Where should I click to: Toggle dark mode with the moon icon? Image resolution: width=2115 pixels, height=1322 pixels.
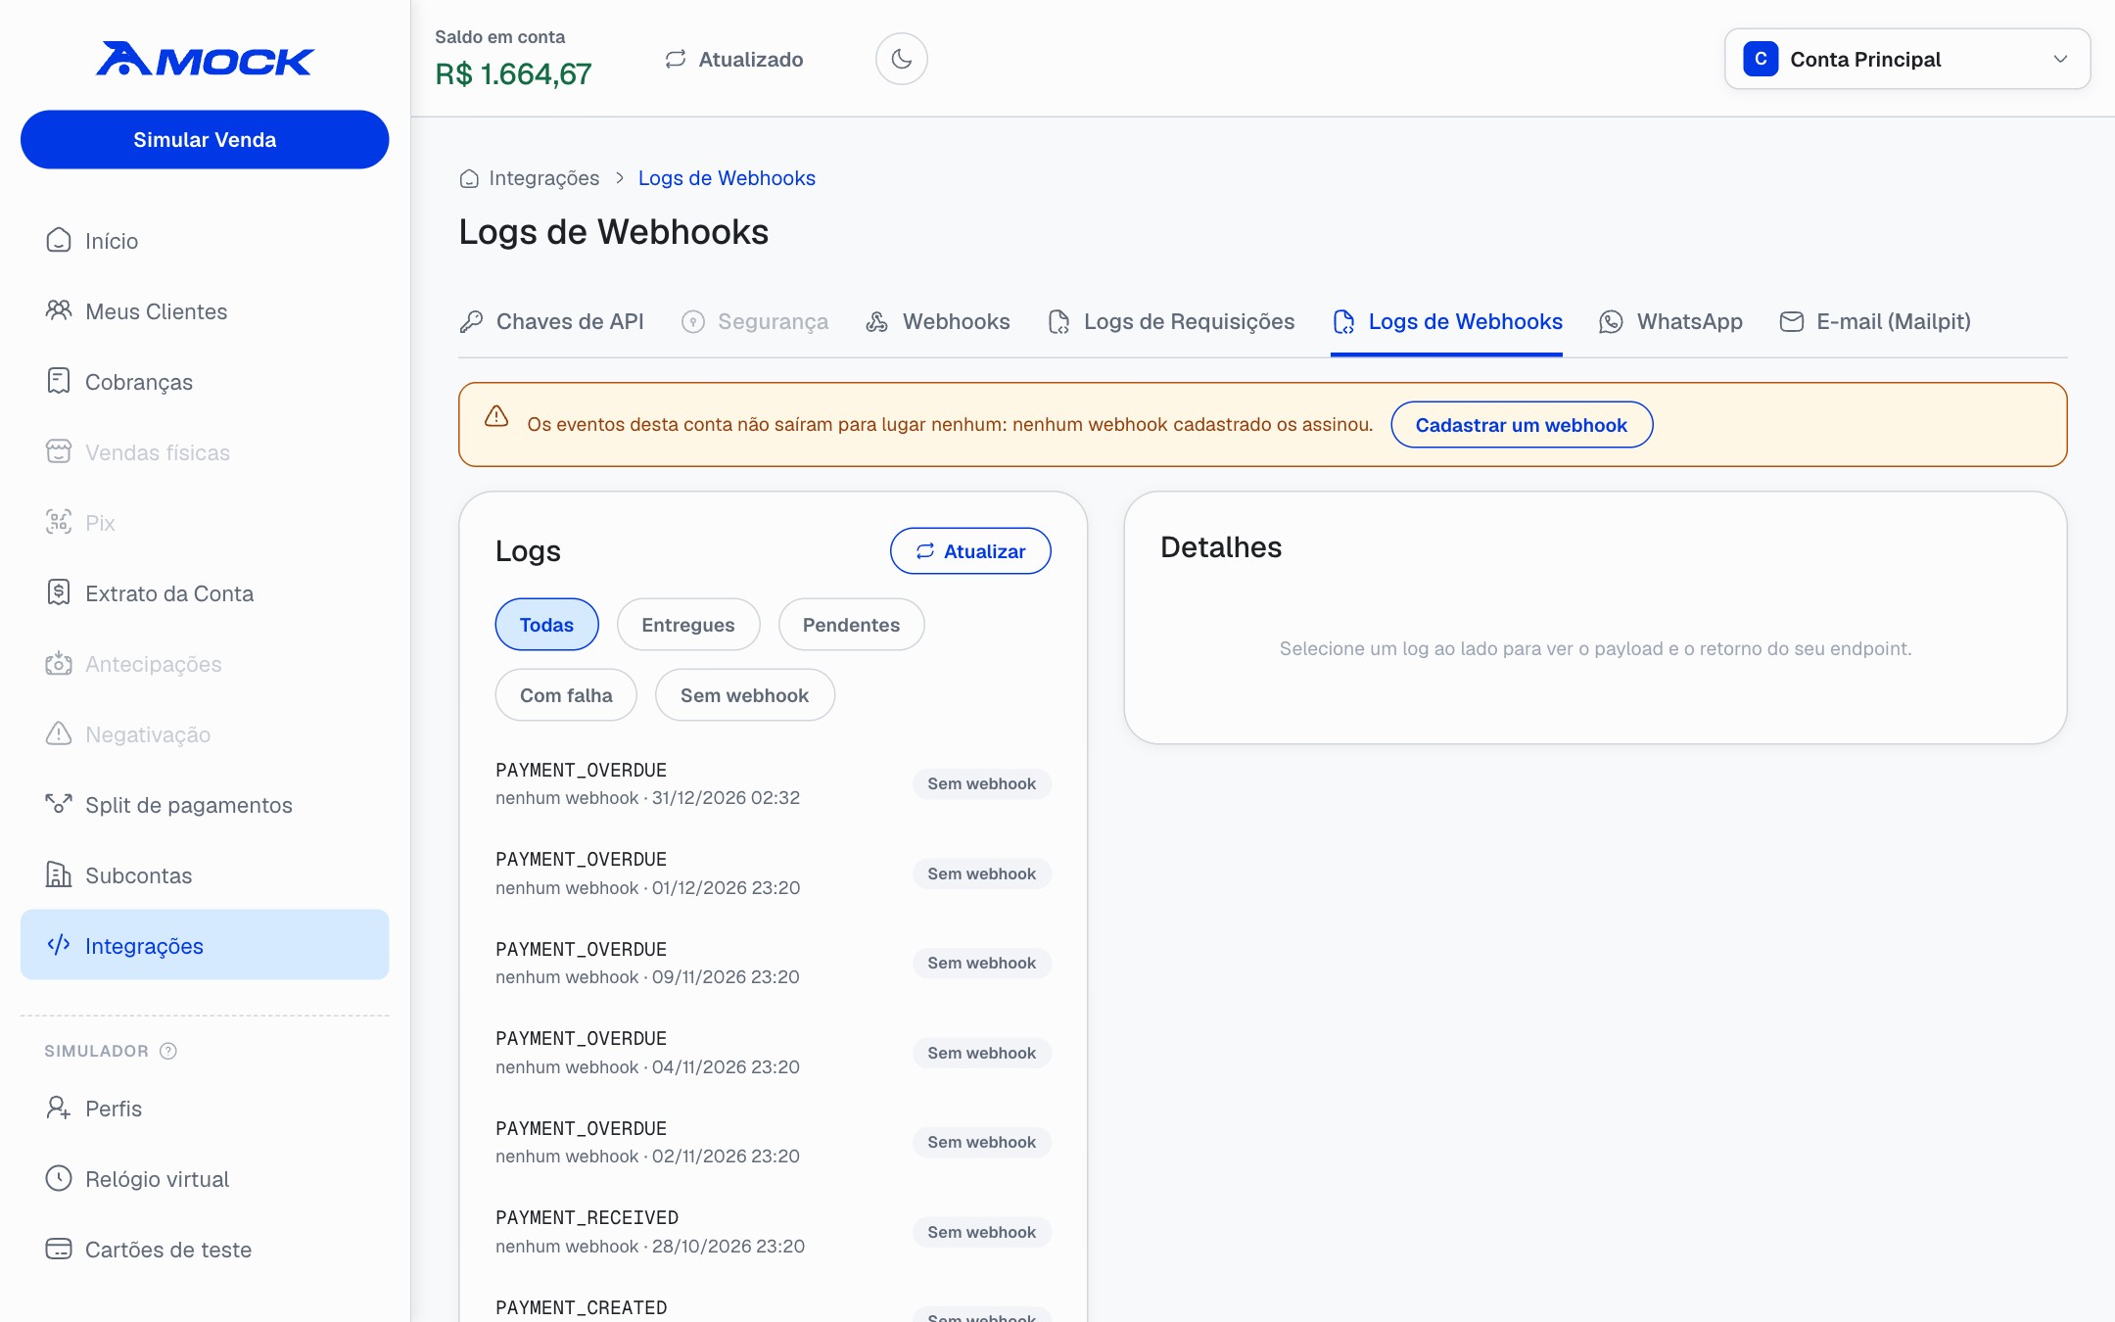coord(901,59)
